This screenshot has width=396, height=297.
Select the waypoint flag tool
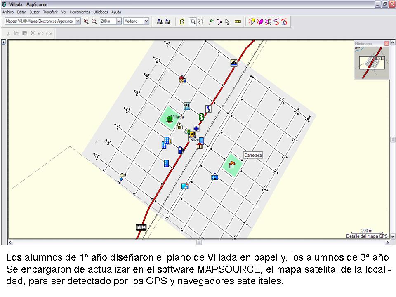click(211, 21)
